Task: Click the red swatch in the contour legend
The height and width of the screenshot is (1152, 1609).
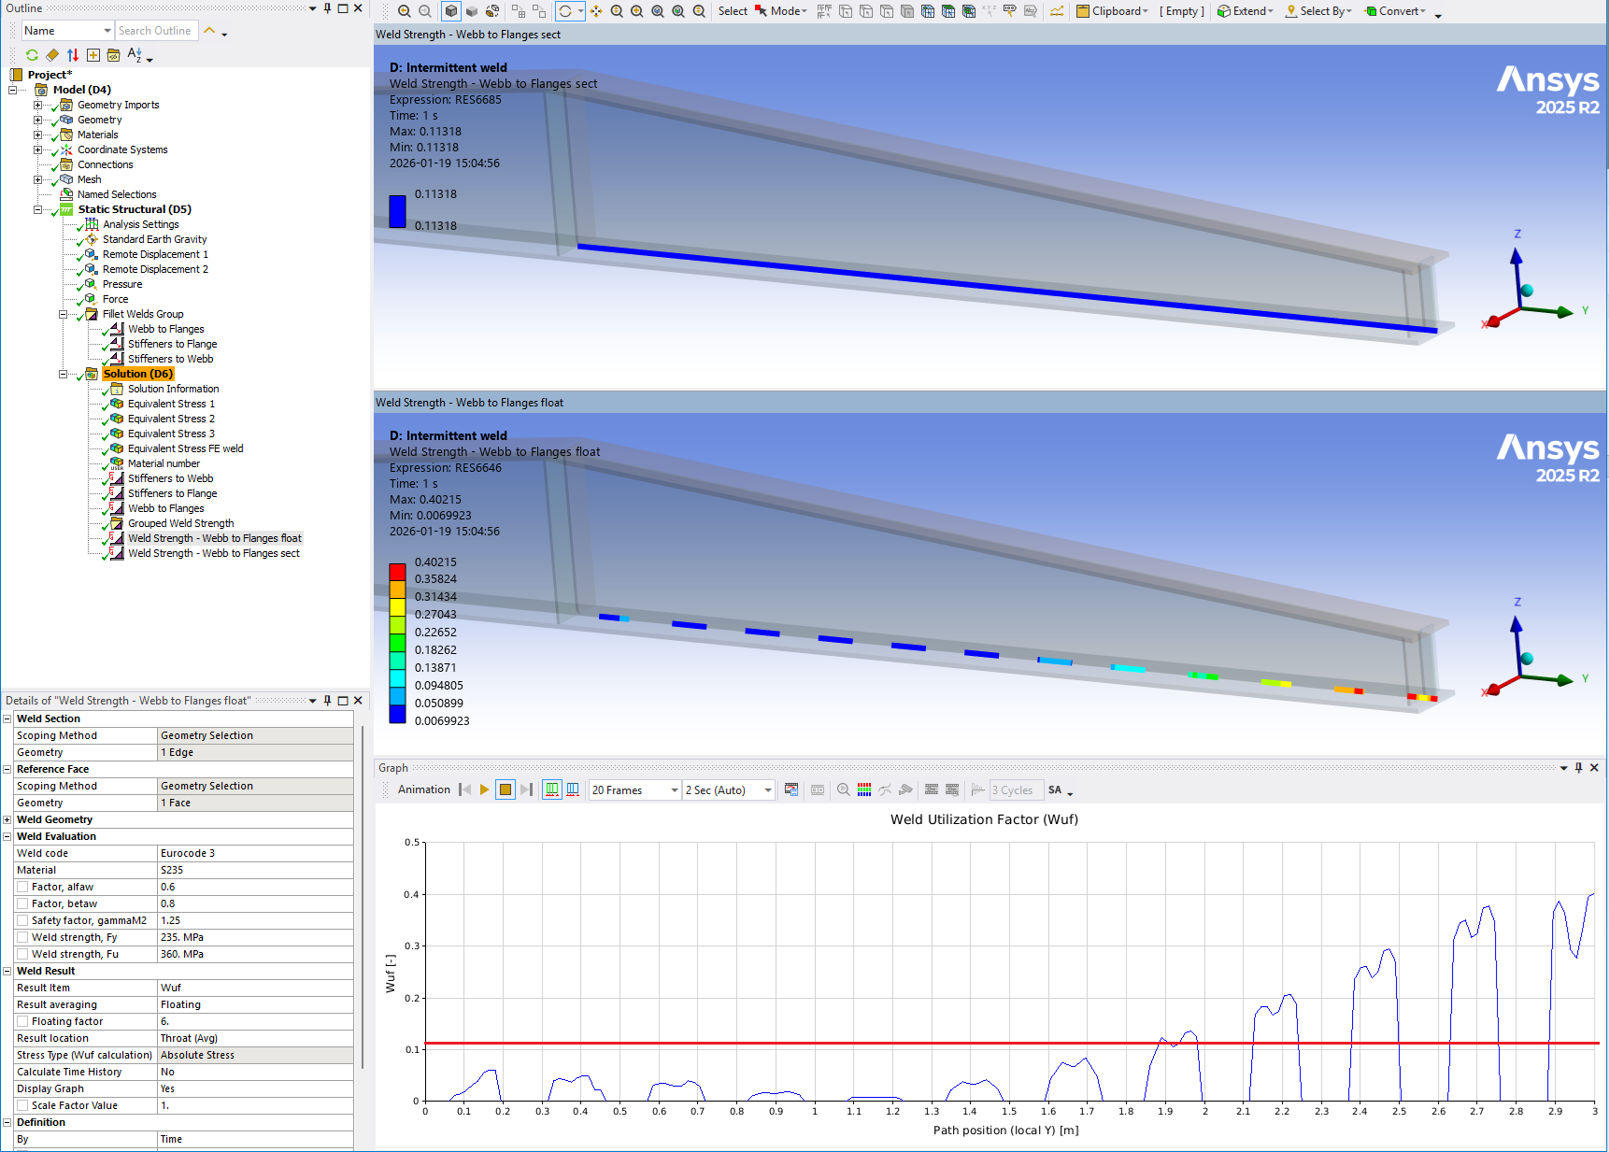Action: click(397, 571)
